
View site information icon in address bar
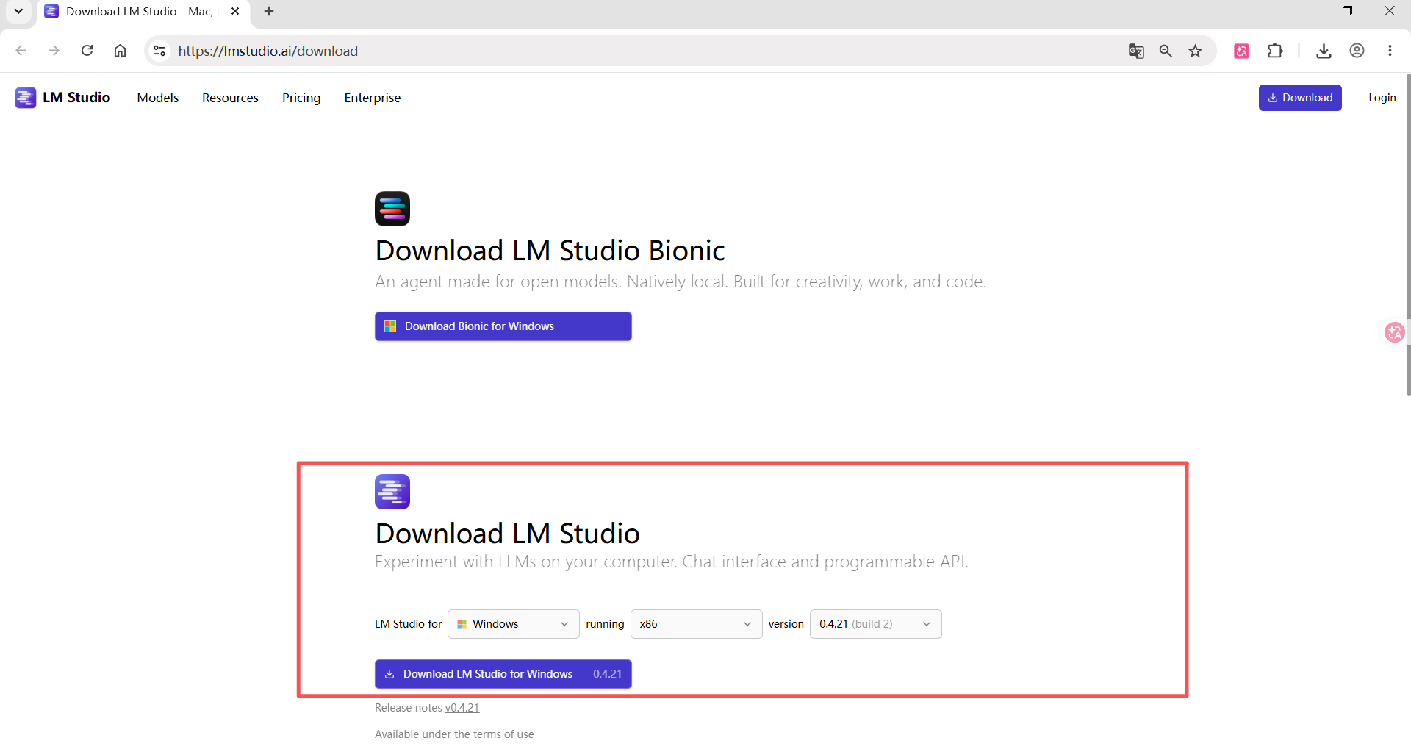tap(159, 51)
